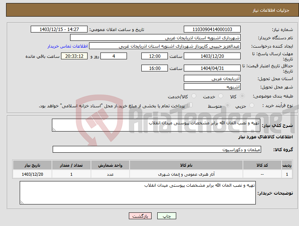The image size is (299, 226).
Task: Click the delivery city اشنویه field
Action: click(212, 87)
